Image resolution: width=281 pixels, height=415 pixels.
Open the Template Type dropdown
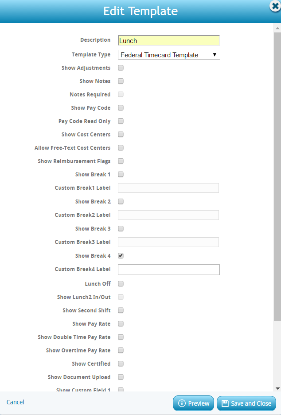tap(169, 55)
